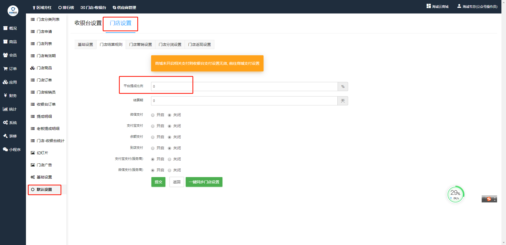Enable 支付宝支付 with 开启 radio
This screenshot has width=506, height=245.
tap(153, 126)
